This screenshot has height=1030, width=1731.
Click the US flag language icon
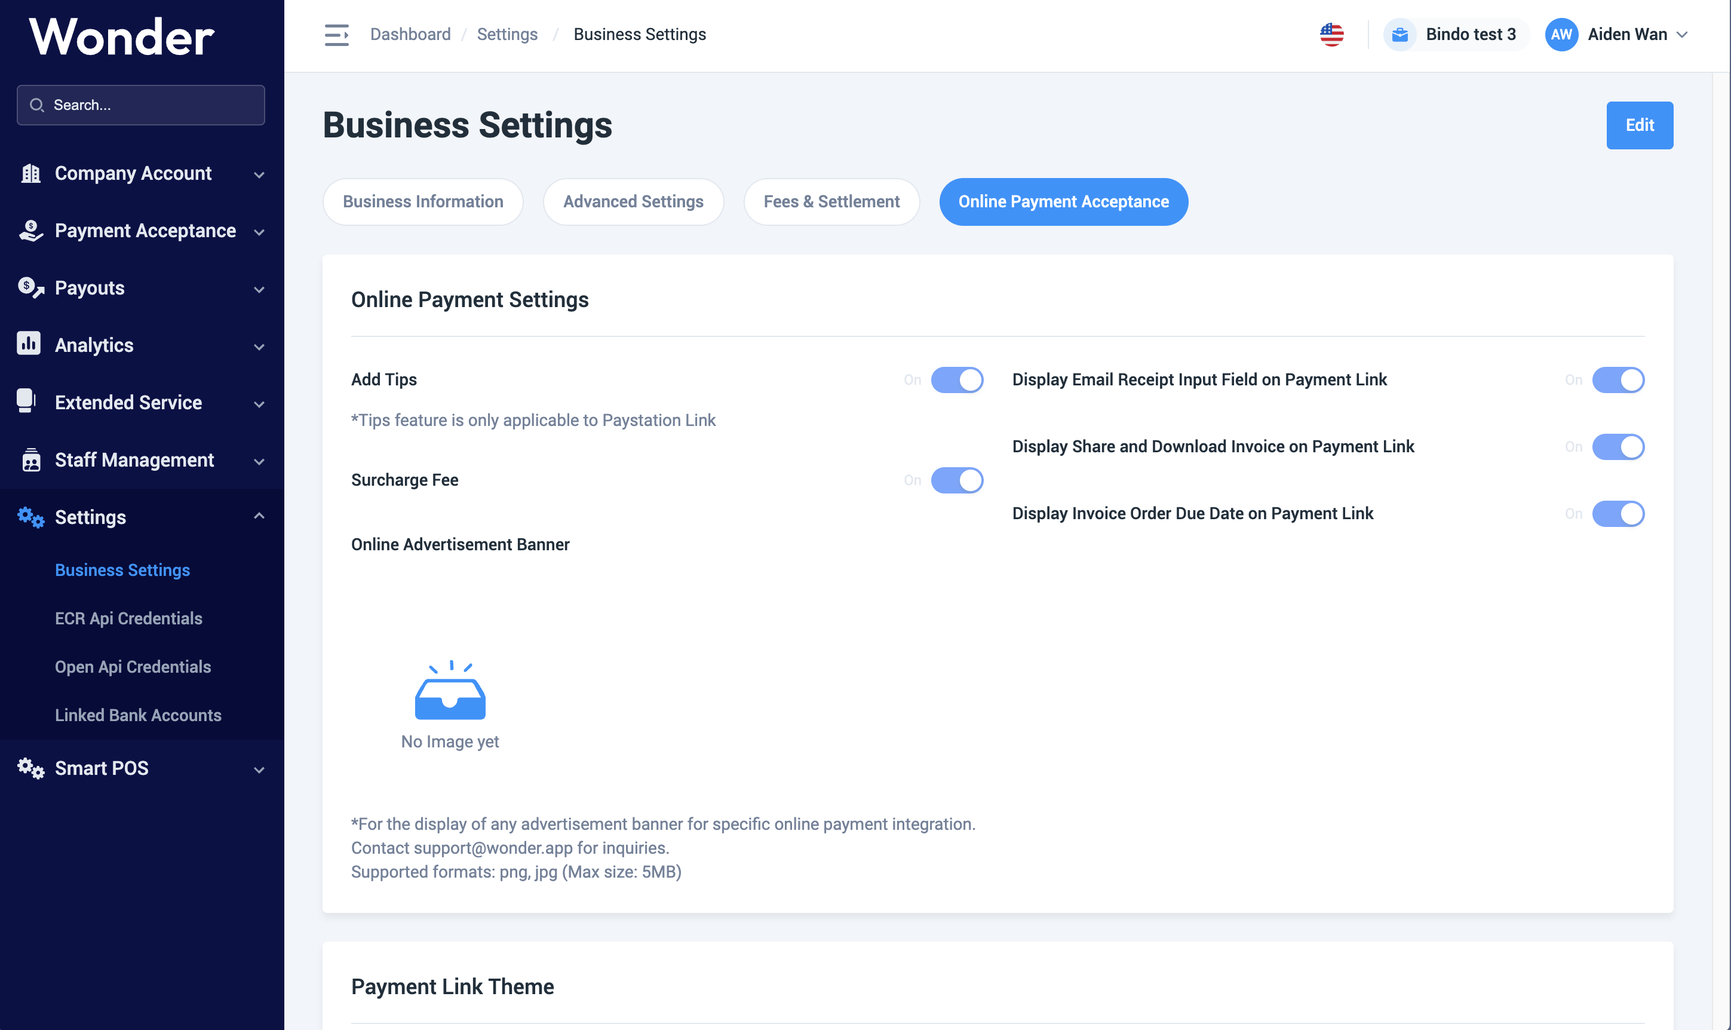(x=1331, y=35)
